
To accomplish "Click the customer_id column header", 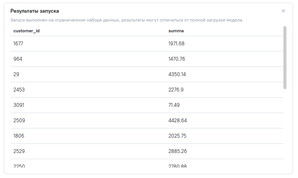I will [27, 31].
